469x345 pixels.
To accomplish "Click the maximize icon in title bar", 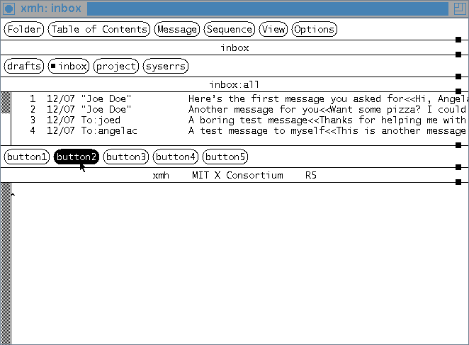I will point(459,9).
